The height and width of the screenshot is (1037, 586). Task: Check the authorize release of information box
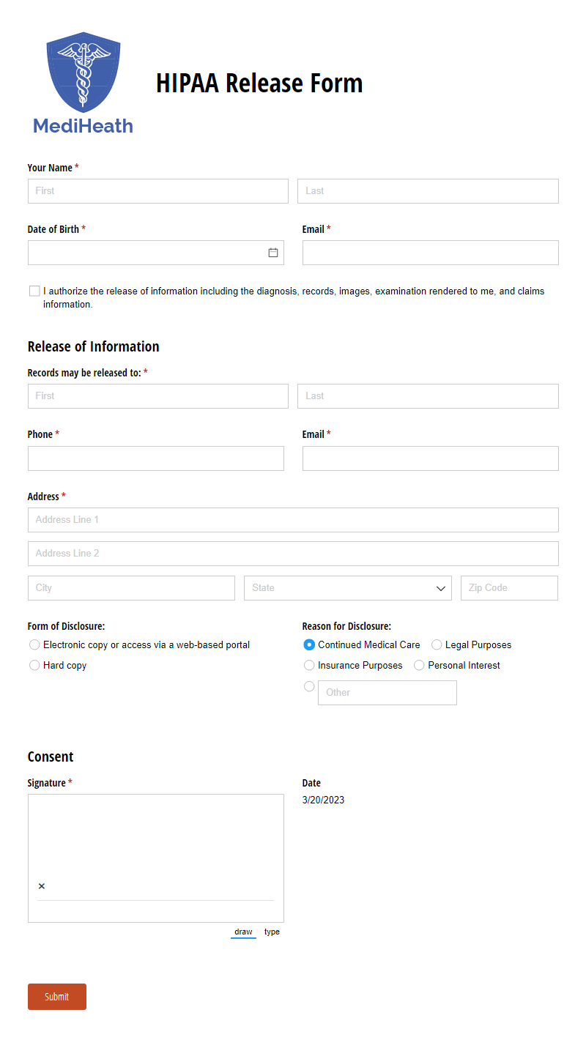point(34,291)
